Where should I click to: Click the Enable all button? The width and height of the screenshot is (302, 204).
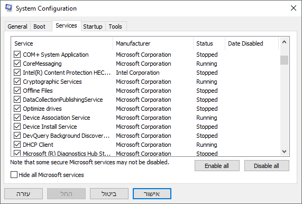[217, 166]
